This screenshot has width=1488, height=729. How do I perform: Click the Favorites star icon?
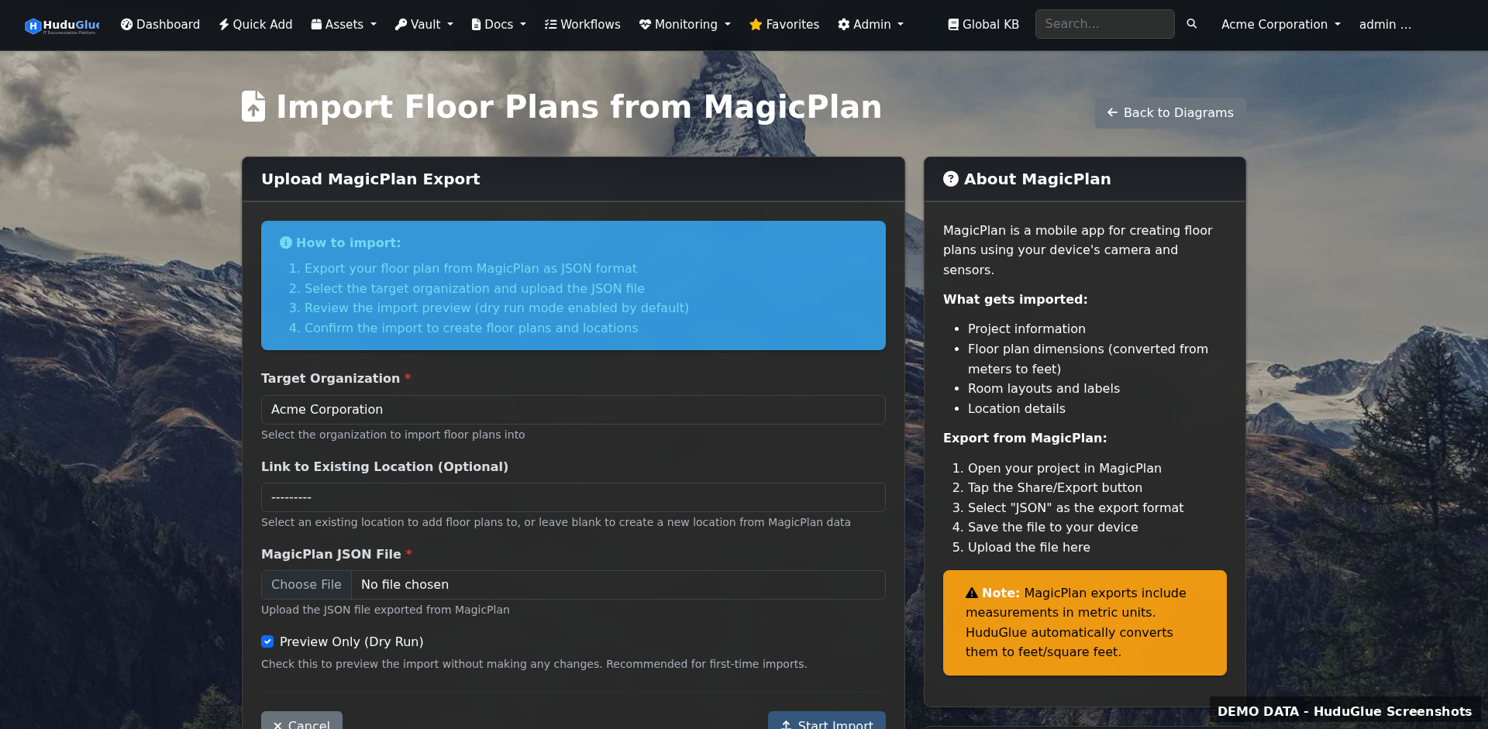coord(753,24)
